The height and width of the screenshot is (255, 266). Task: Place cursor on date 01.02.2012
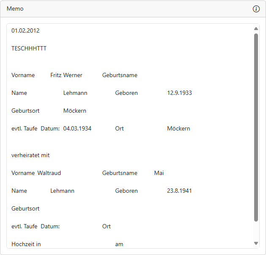click(25, 30)
